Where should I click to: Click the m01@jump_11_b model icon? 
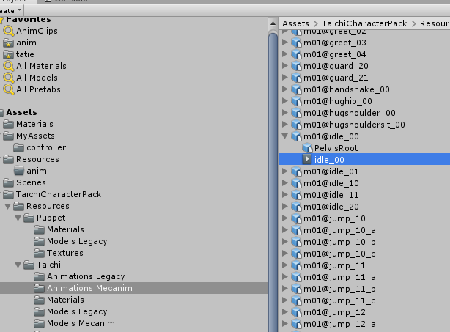point(297,289)
